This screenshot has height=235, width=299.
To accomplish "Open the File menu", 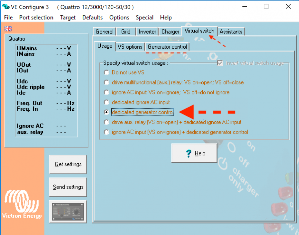I will (x=8, y=18).
